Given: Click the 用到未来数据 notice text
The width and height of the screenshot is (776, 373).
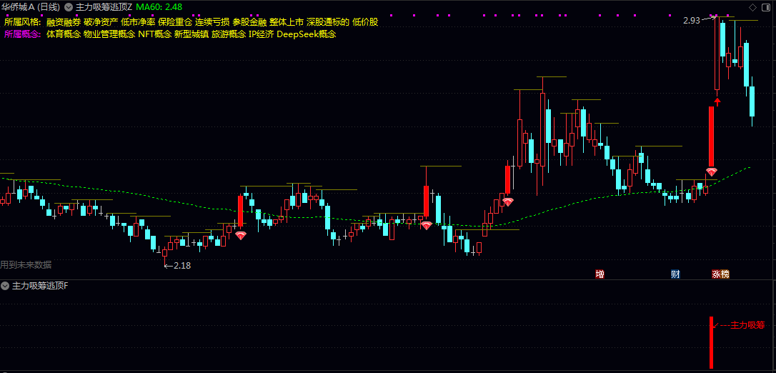Looking at the screenshot, I should 26,264.
